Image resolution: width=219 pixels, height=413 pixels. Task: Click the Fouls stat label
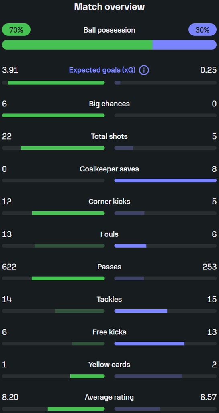coord(109,234)
